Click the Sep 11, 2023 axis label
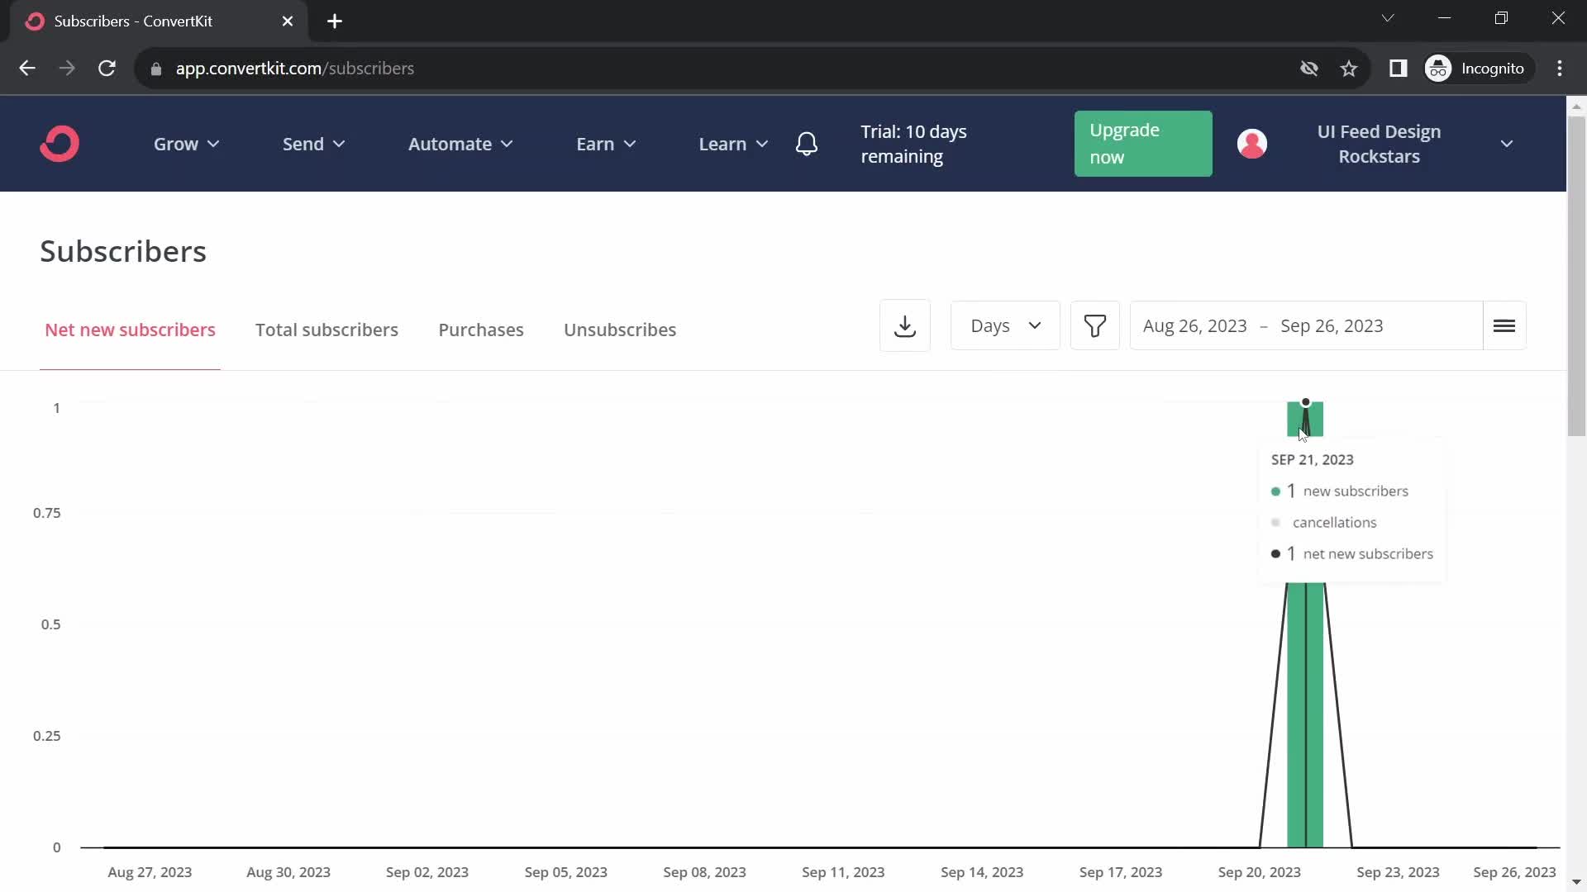The width and height of the screenshot is (1587, 892). pos(843,872)
